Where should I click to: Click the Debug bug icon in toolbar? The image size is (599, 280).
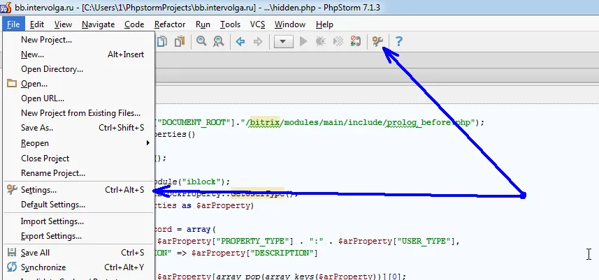tap(321, 41)
